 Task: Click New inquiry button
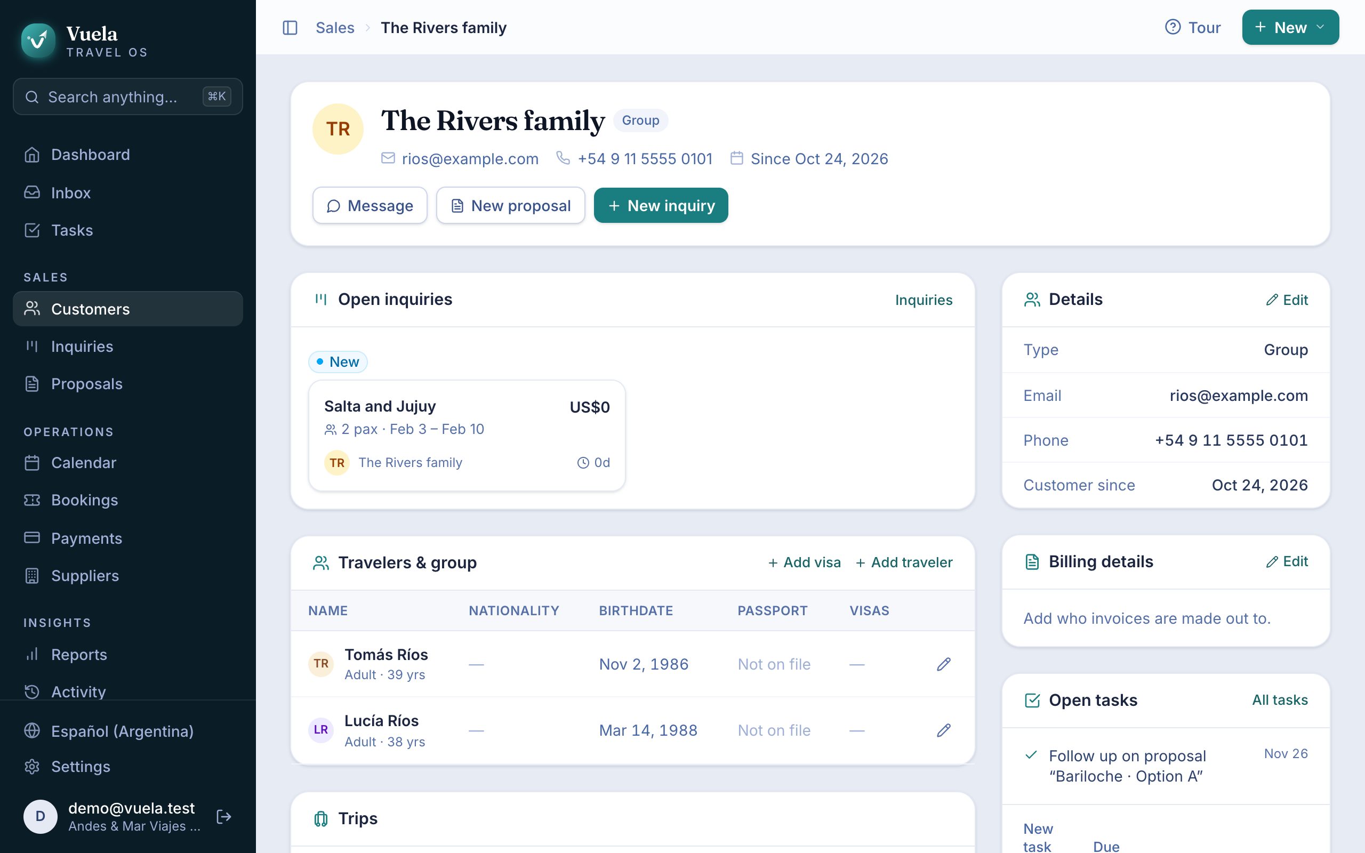661,205
